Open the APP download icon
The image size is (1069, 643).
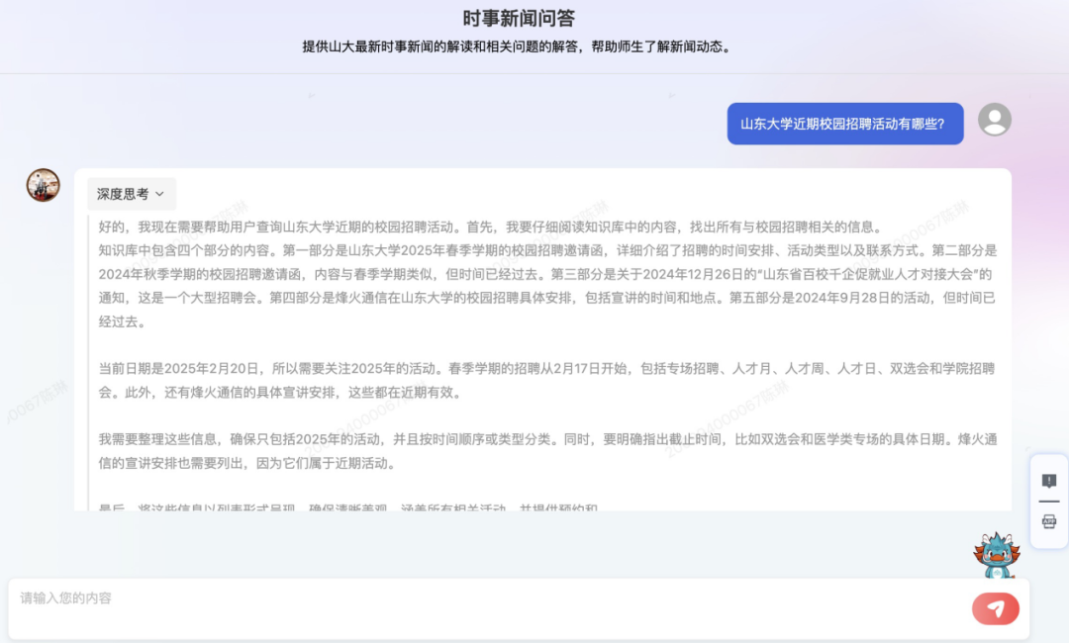[1049, 521]
